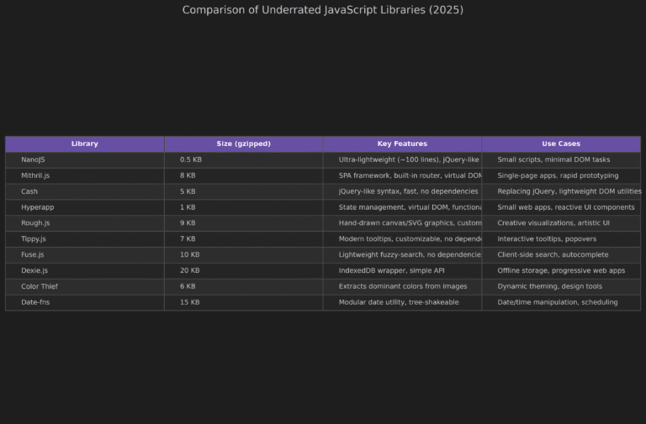The image size is (646, 424).
Task: Click the 7 KB size cell
Action: 243,239
